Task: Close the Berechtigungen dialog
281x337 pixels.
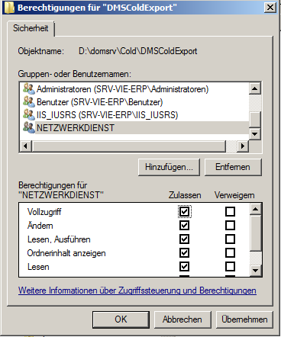Action: pos(270,8)
